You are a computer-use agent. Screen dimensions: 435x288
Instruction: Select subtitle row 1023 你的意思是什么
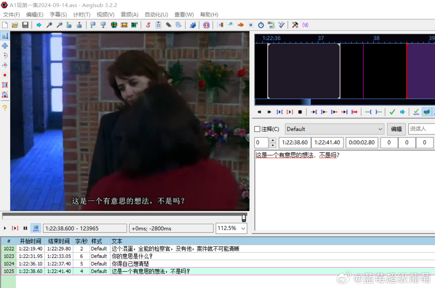click(x=217, y=256)
